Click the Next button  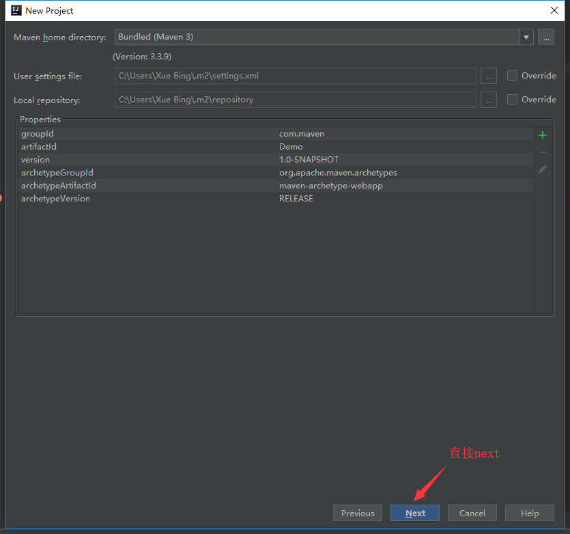(415, 513)
